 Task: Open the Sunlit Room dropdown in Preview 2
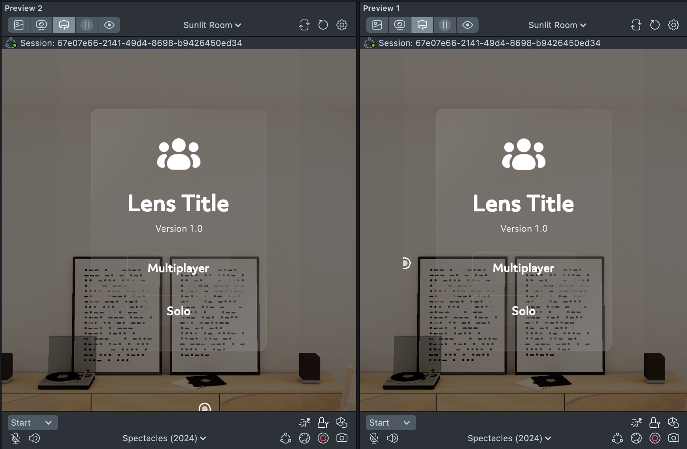point(212,25)
